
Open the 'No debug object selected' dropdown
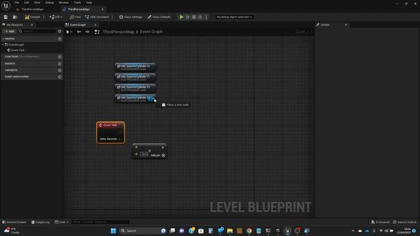[234, 17]
